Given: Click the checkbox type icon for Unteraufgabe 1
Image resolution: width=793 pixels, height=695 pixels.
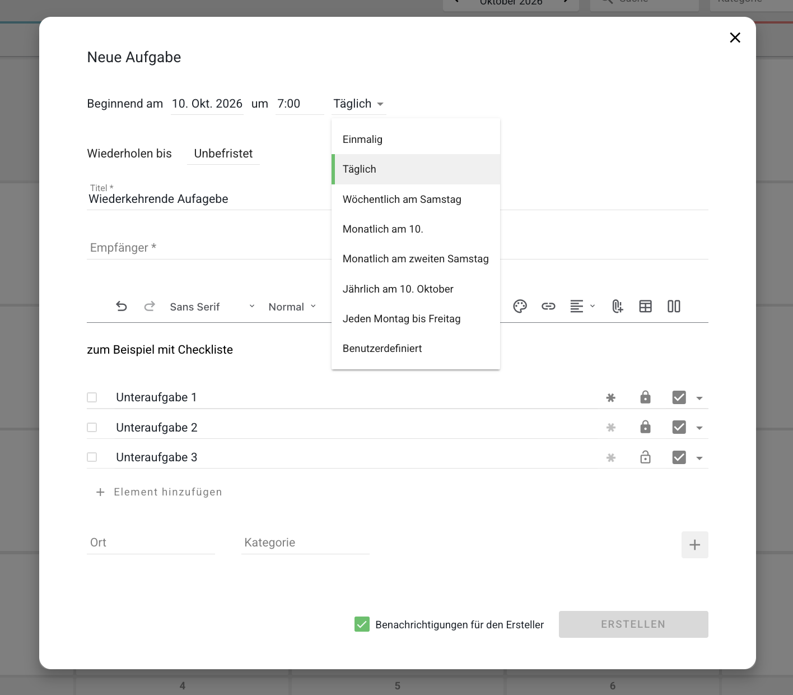Looking at the screenshot, I should click(679, 397).
